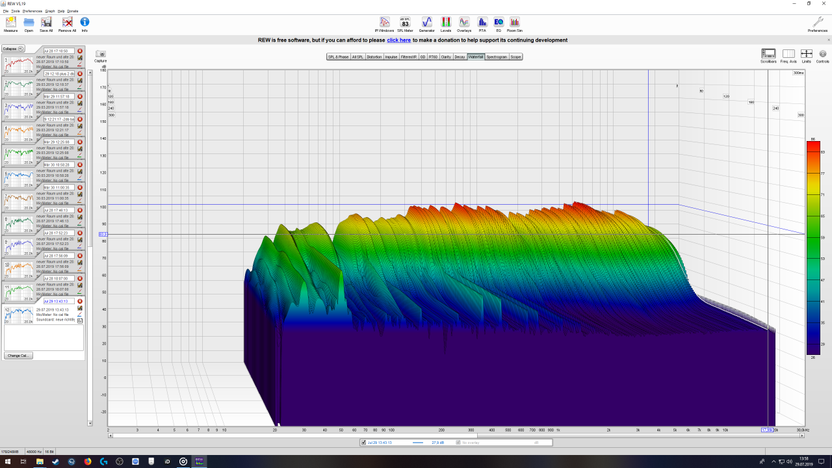Open the Room Sim tool
Screen dimensions: 832x468
click(515, 22)
